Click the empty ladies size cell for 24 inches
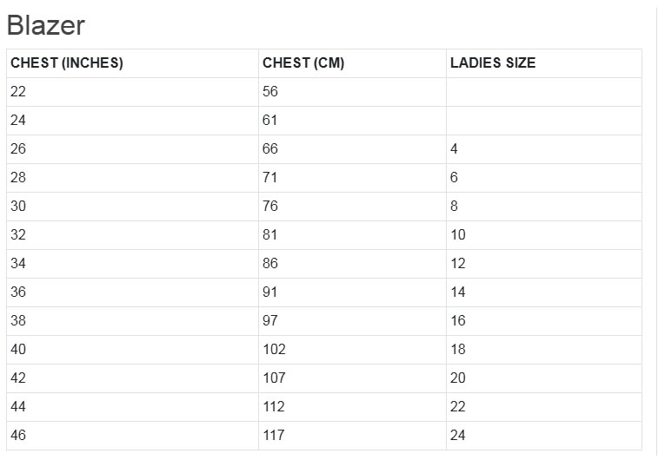Viewport: 658px width, 460px height. (543, 121)
